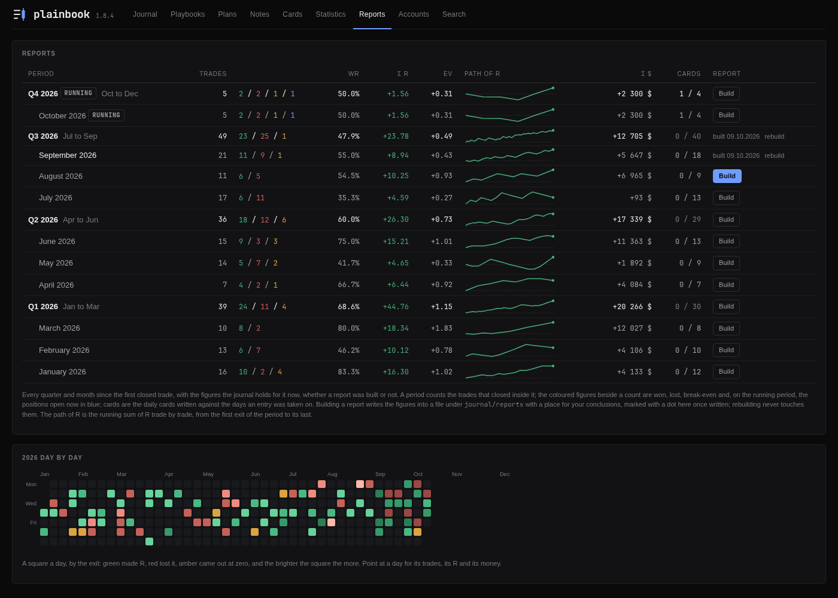
Task: Click the PATH OF R column header
Action: tap(482, 74)
